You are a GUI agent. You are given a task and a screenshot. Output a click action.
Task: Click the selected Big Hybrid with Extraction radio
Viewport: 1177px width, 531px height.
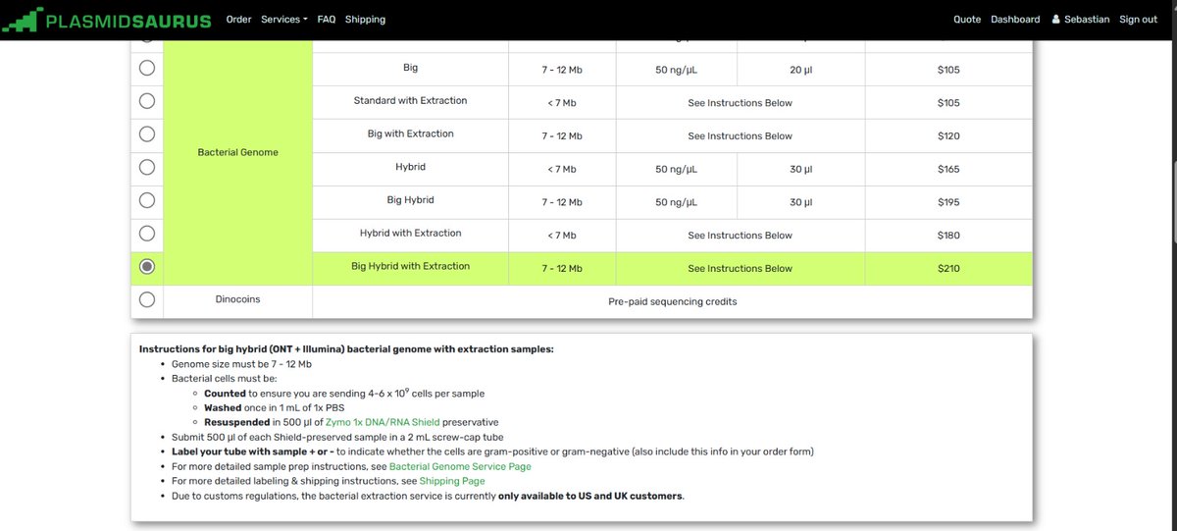tap(147, 267)
